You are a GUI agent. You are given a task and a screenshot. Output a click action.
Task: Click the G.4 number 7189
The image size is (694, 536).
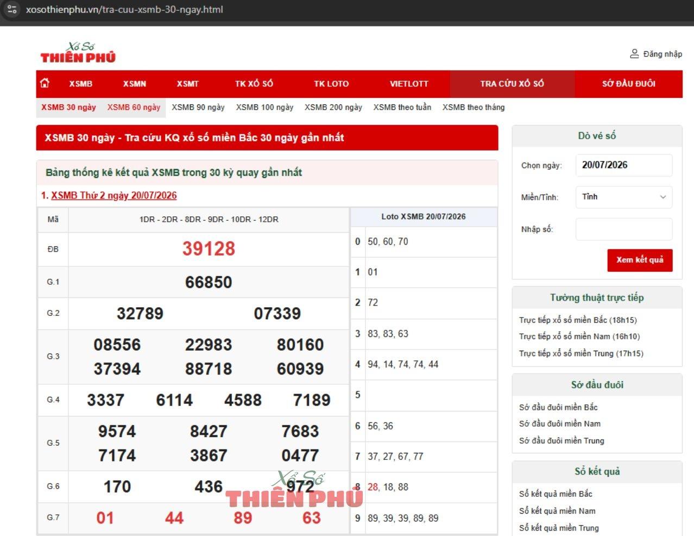point(312,400)
